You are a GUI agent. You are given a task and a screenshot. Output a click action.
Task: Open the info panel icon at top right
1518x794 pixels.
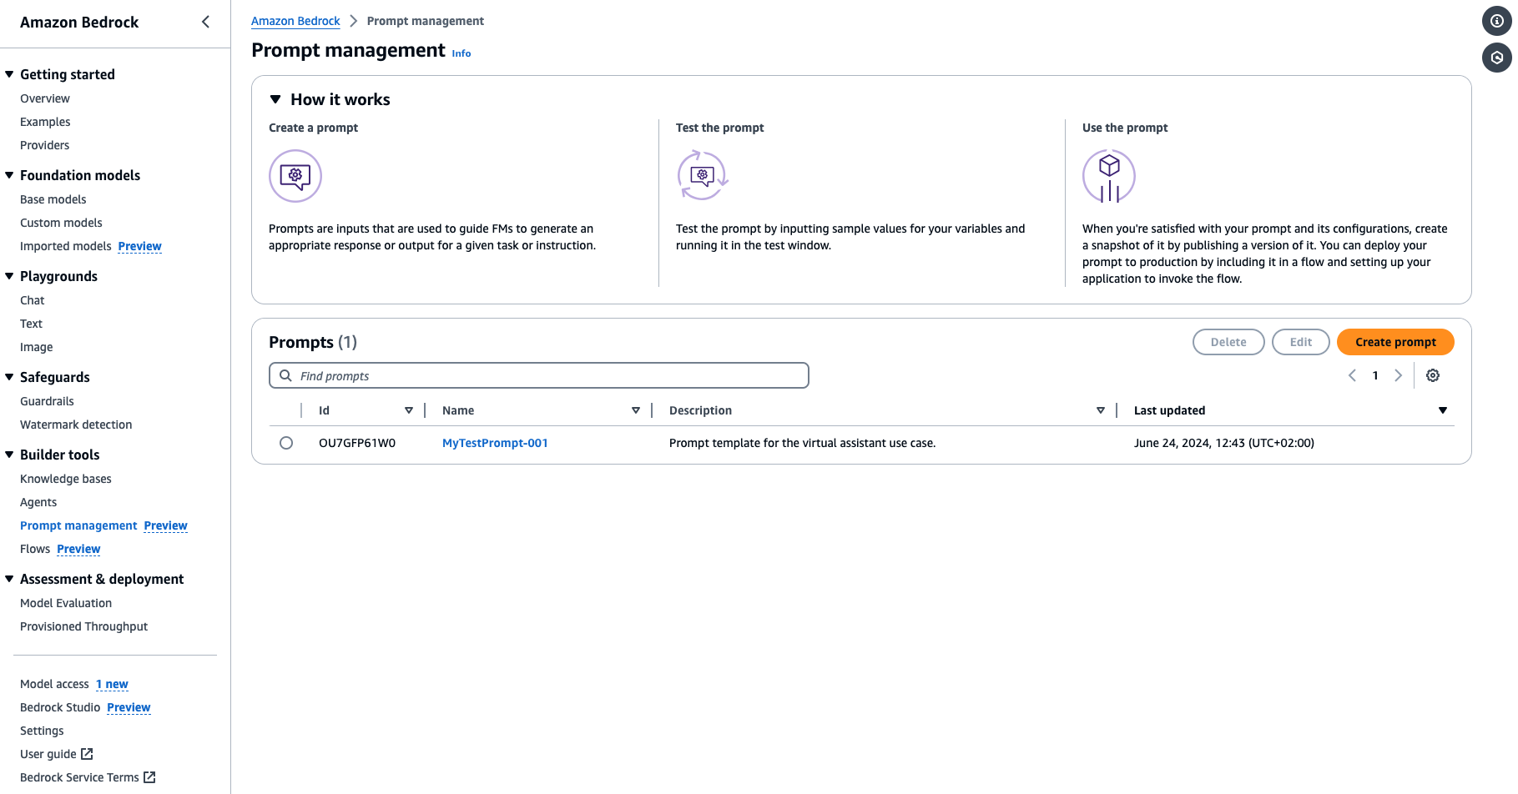[x=1497, y=21]
